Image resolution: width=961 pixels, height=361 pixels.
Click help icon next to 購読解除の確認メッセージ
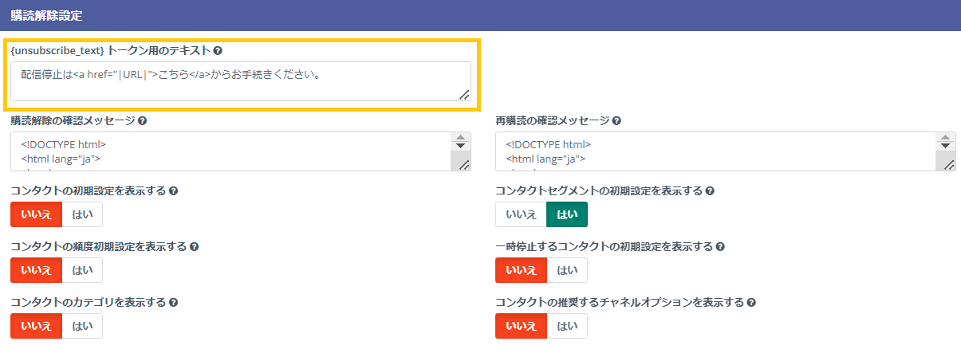(x=143, y=121)
